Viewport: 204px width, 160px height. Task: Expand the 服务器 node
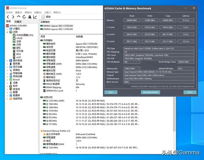[x=7, y=64]
